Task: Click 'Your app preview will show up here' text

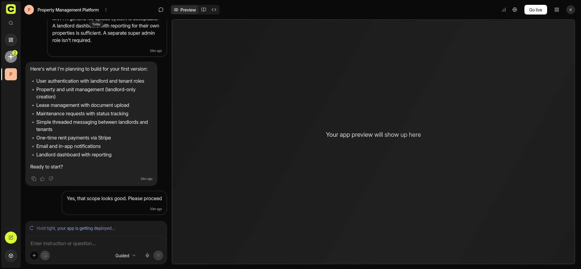Action: 373,135
